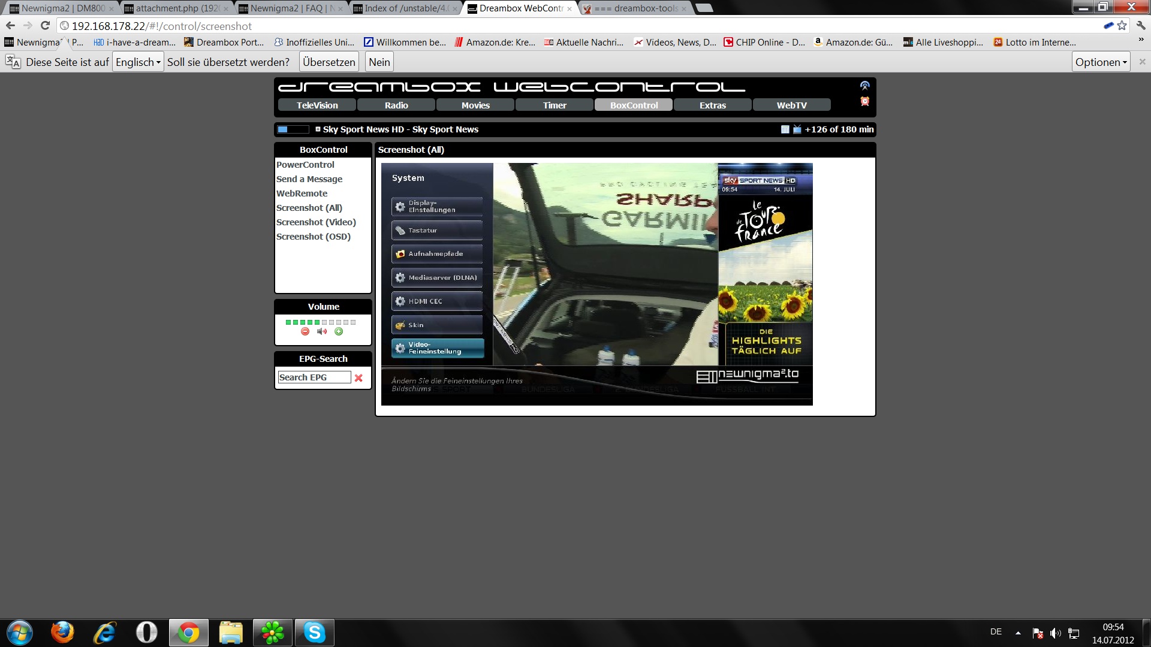
Task: Switch to TeleVision tab
Action: click(x=317, y=105)
